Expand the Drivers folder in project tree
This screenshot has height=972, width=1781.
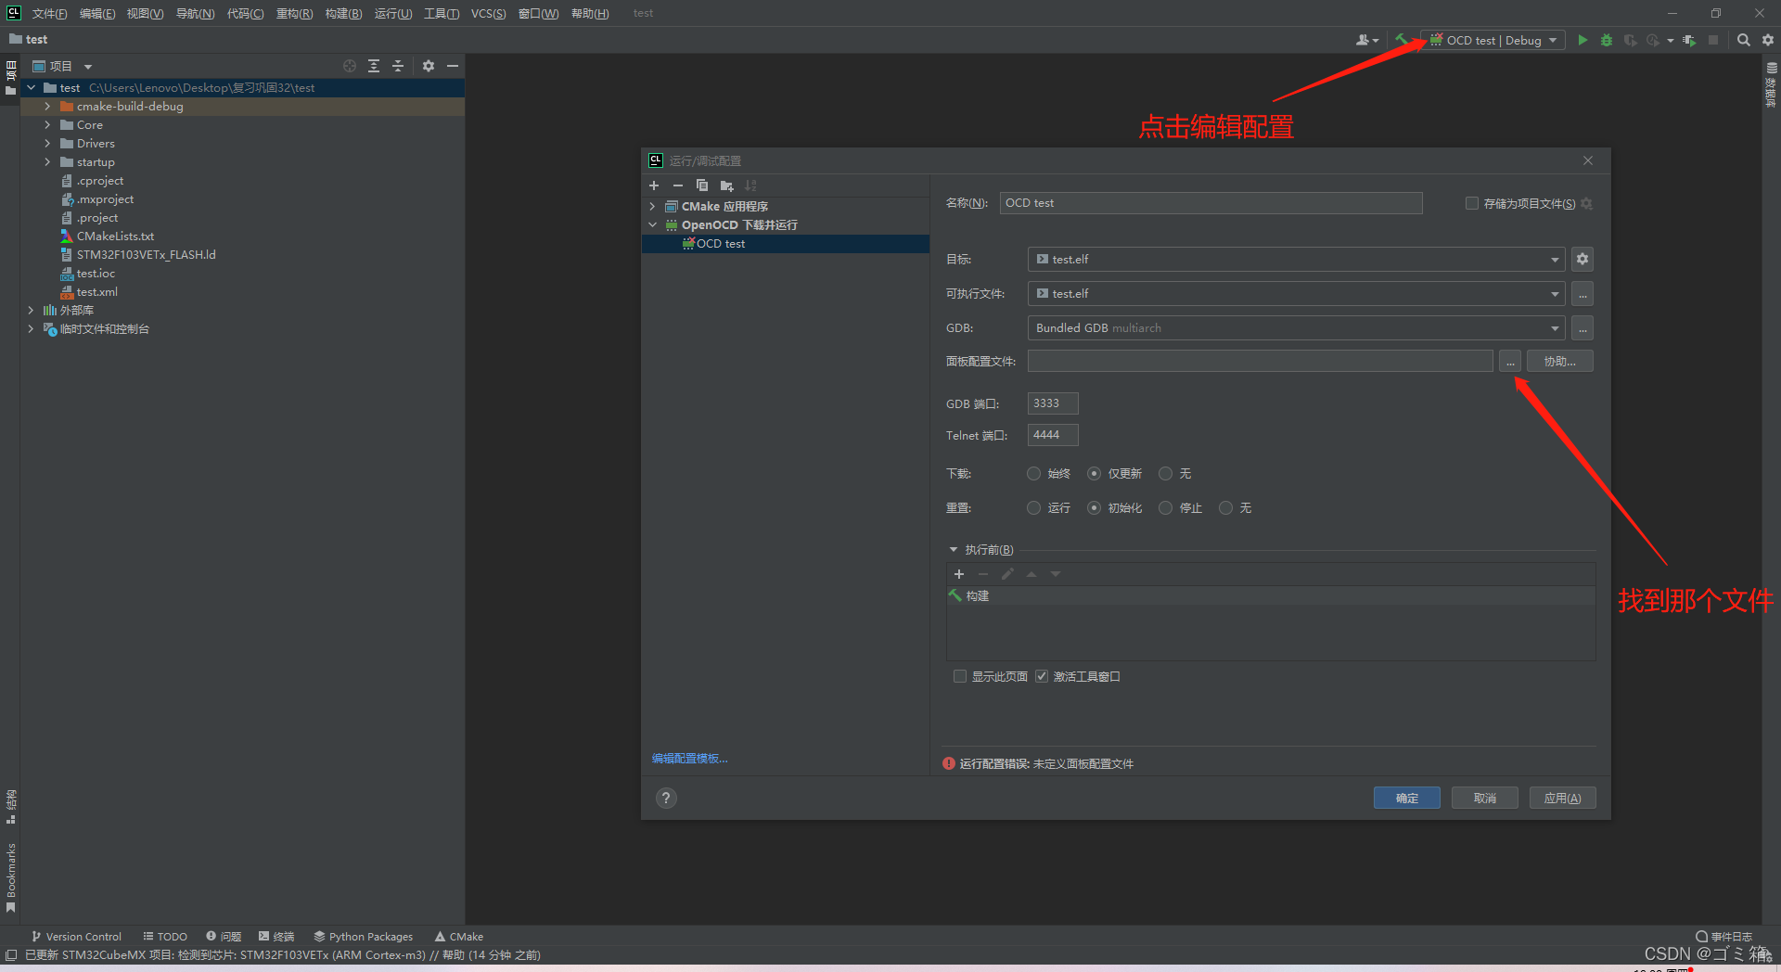point(47,144)
